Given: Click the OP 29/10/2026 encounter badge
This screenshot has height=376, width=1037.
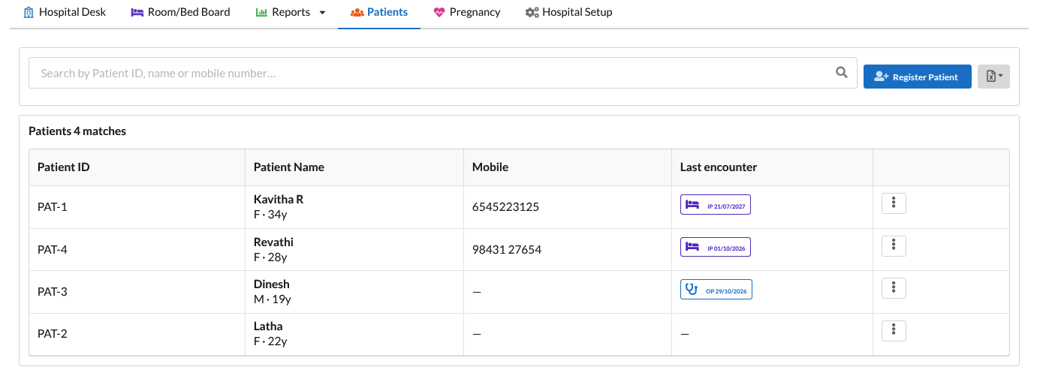Looking at the screenshot, I should point(716,290).
